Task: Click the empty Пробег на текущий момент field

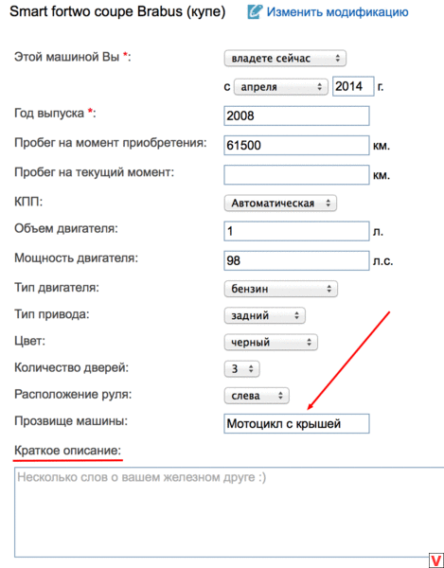Action: pos(296,174)
